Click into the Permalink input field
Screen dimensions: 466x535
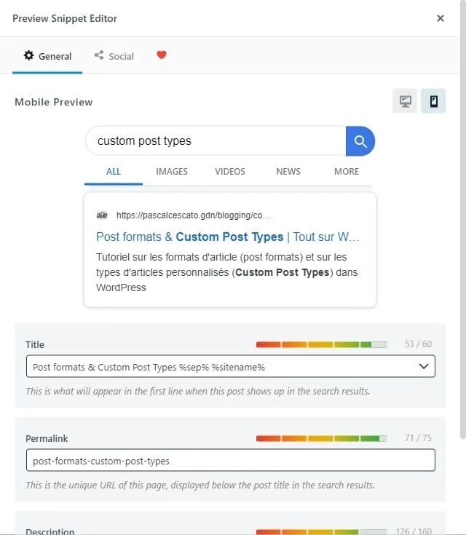(x=230, y=461)
